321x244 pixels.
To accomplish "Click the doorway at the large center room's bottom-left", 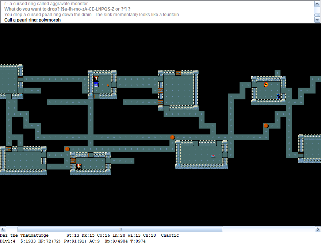I will tap(167, 108).
